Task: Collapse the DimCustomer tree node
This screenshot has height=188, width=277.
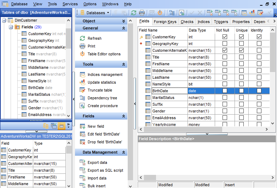Action: pos(4,20)
